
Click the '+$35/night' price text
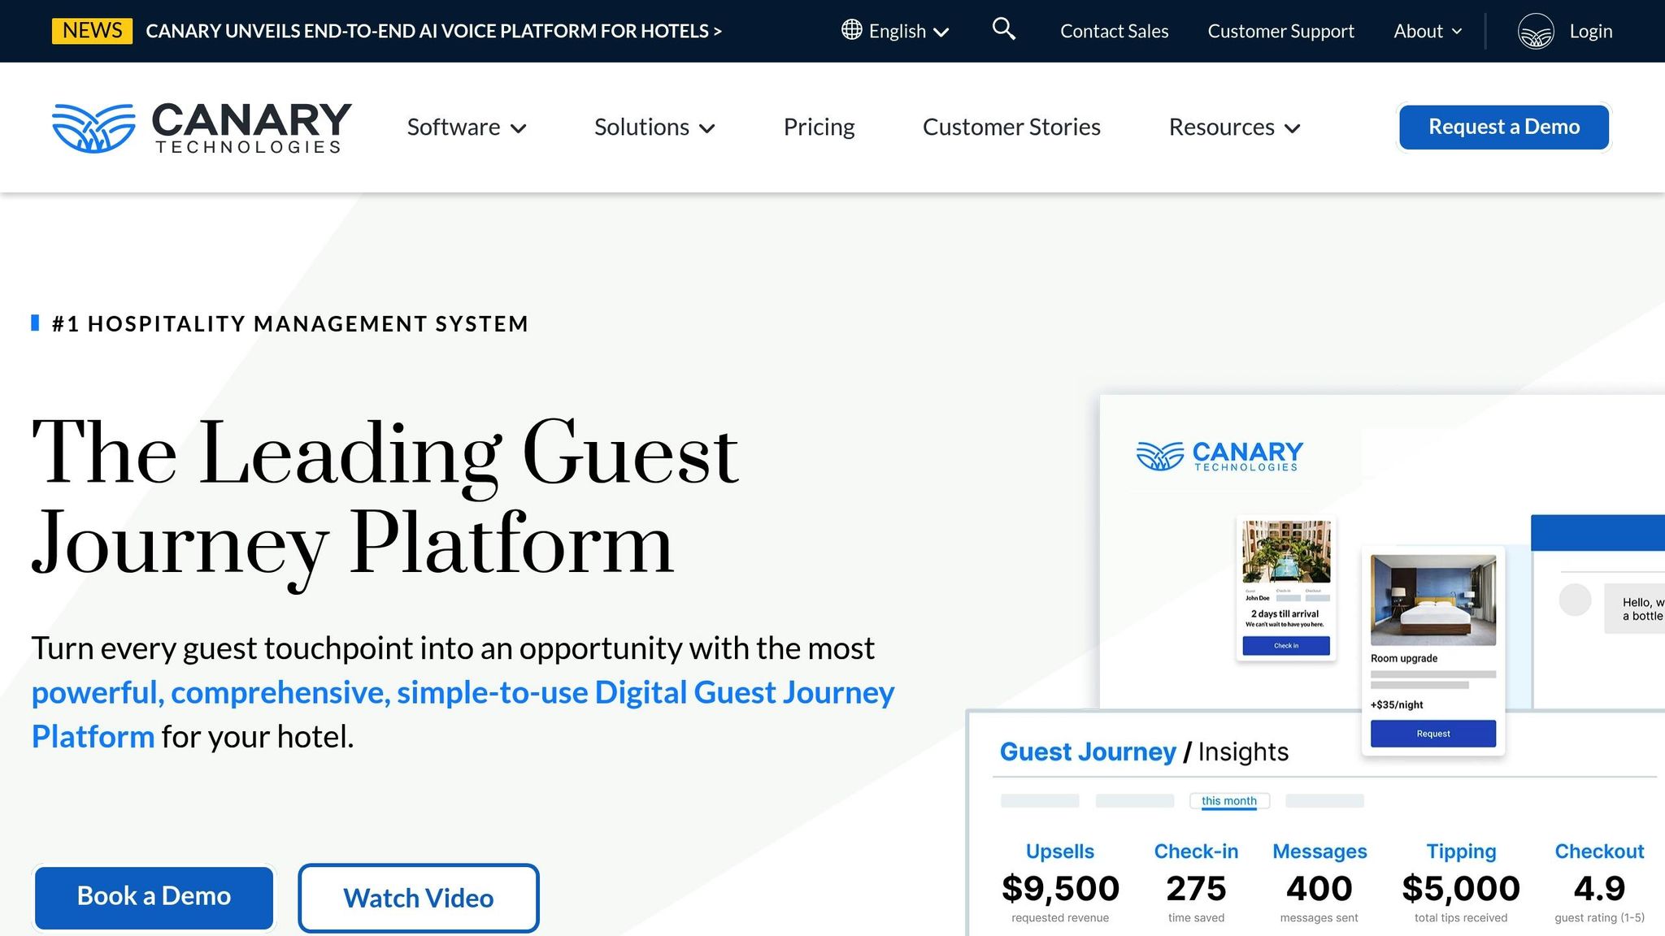1397,704
